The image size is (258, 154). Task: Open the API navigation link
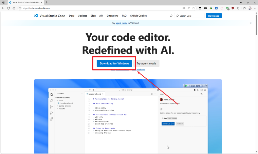tap(101, 16)
